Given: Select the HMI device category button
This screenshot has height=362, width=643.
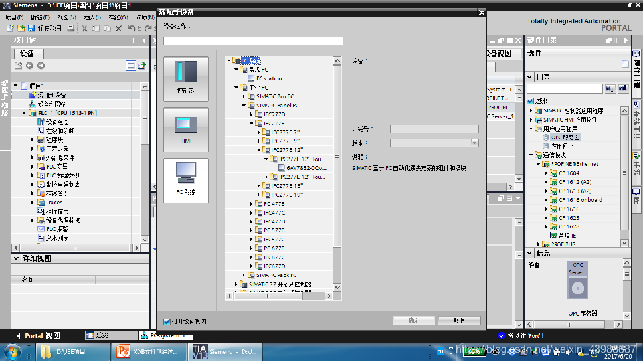Looking at the screenshot, I should (186, 130).
